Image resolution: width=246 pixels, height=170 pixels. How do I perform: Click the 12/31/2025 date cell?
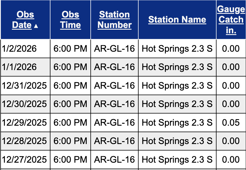(x=24, y=86)
